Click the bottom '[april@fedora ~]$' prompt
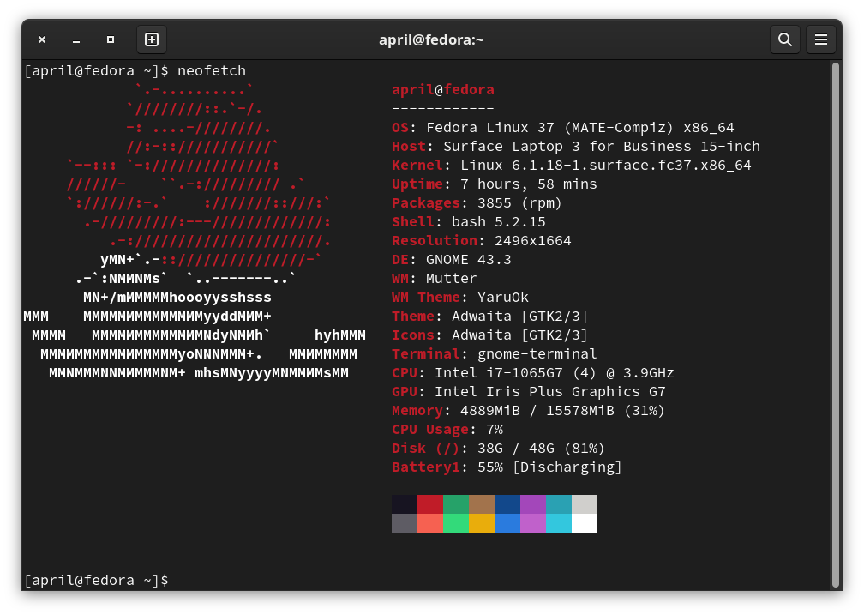 (x=96, y=580)
